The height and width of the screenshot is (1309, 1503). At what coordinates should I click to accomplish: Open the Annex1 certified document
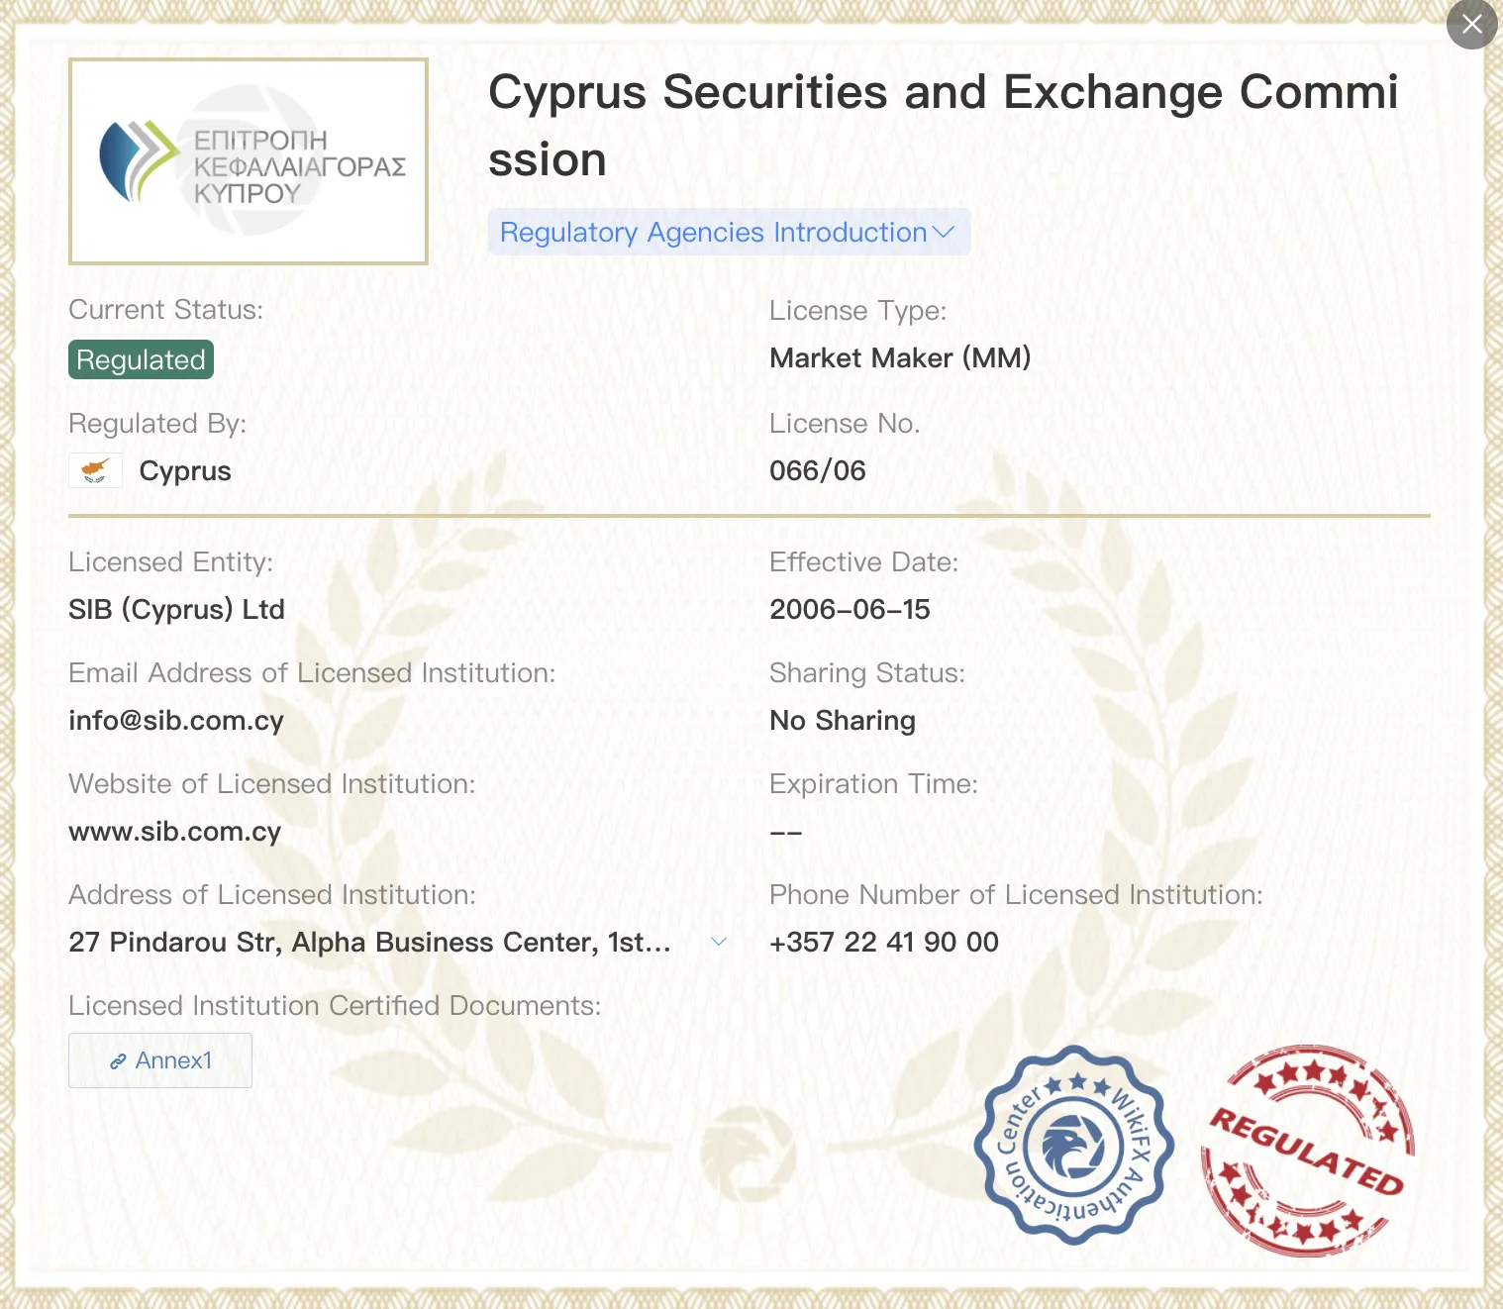[160, 1060]
